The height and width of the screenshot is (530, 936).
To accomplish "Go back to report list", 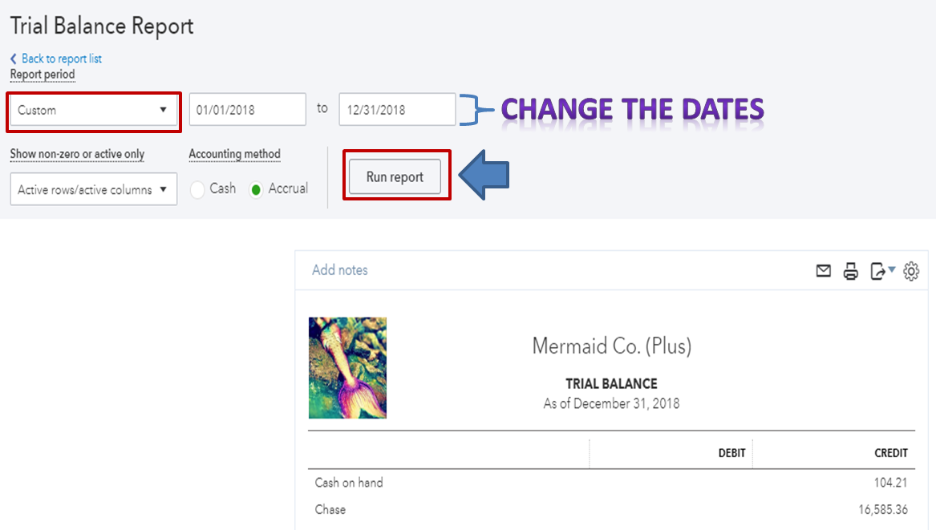I will coord(62,59).
